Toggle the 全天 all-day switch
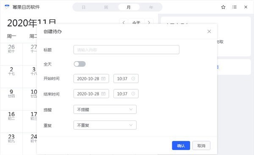Screen dimensions: 254x155 click(80, 64)
